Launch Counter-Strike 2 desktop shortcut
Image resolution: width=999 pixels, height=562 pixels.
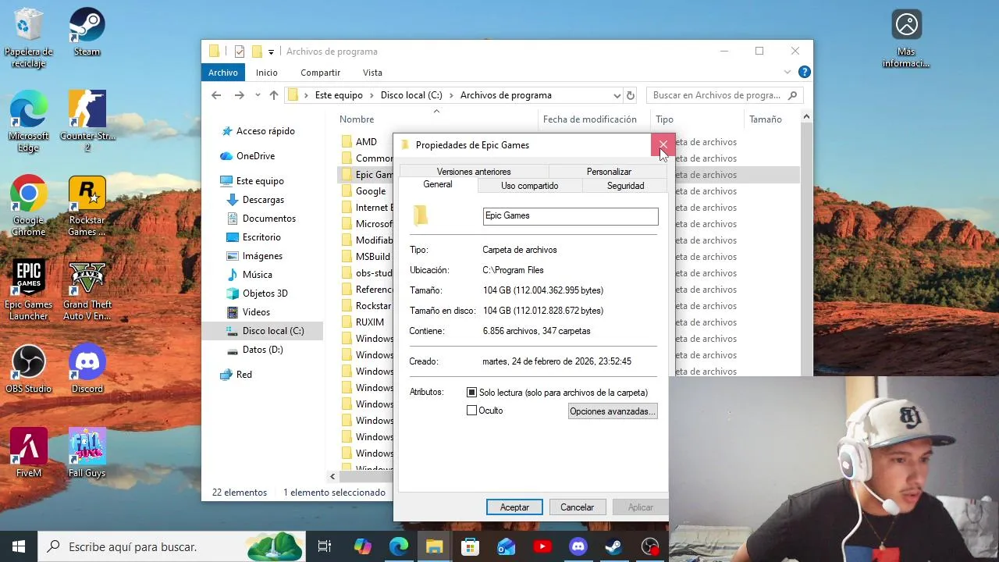87,121
